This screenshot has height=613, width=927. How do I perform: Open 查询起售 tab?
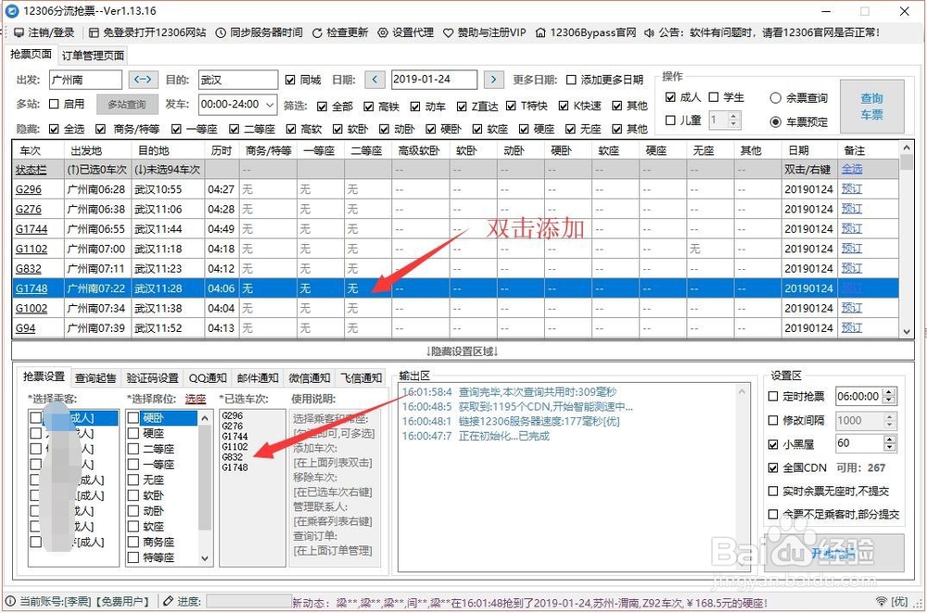coord(95,377)
